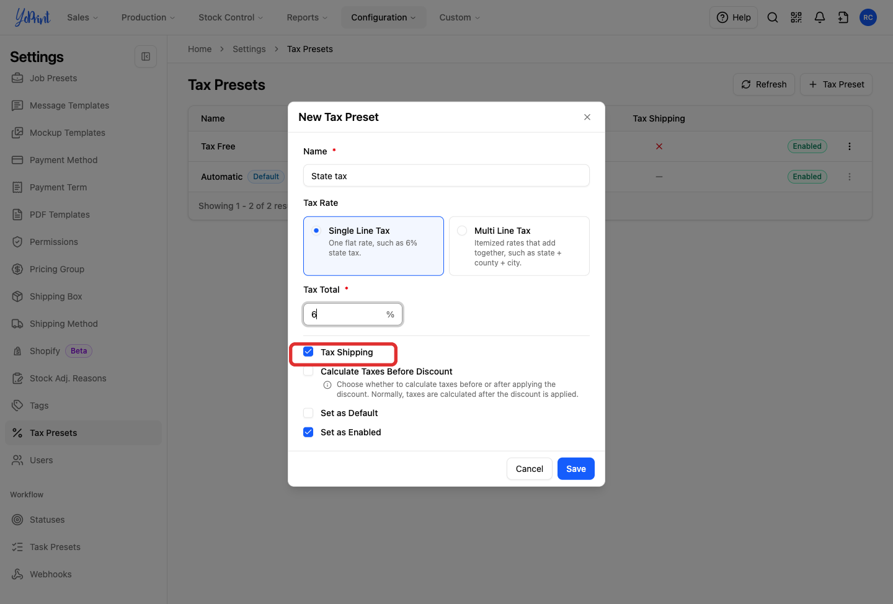893x604 pixels.
Task: Collapse the Settings sidebar panel
Action: (146, 56)
